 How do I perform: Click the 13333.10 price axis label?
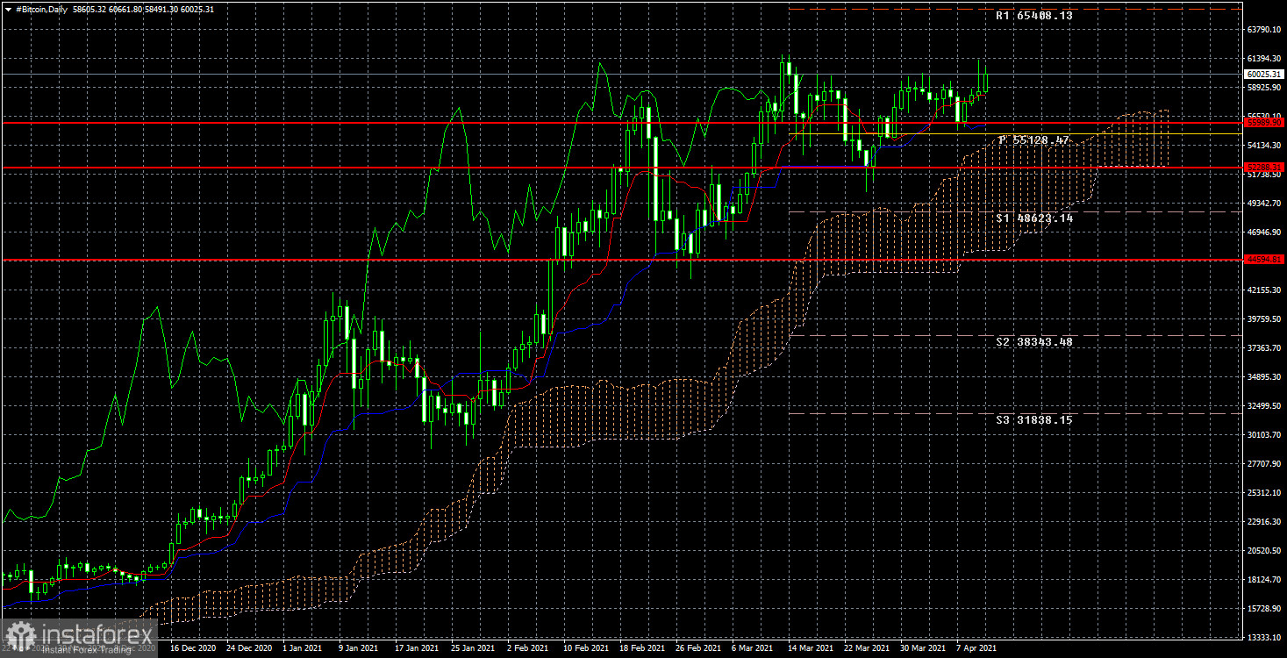coord(1264,637)
